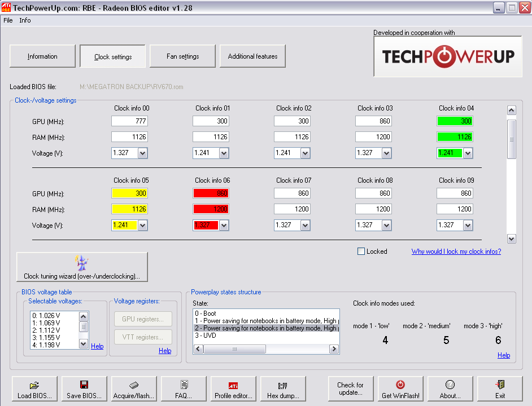Image resolution: width=532 pixels, height=406 pixels.
Task: Expand Voltage dropdown for Clock info 00
Action: pos(142,153)
